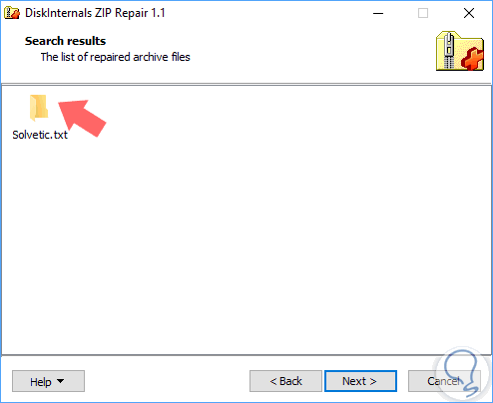The width and height of the screenshot is (493, 403).
Task: Click the Search results heading
Action: point(65,41)
